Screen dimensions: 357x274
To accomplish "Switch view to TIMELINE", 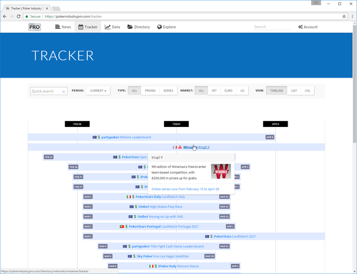I will point(276,91).
